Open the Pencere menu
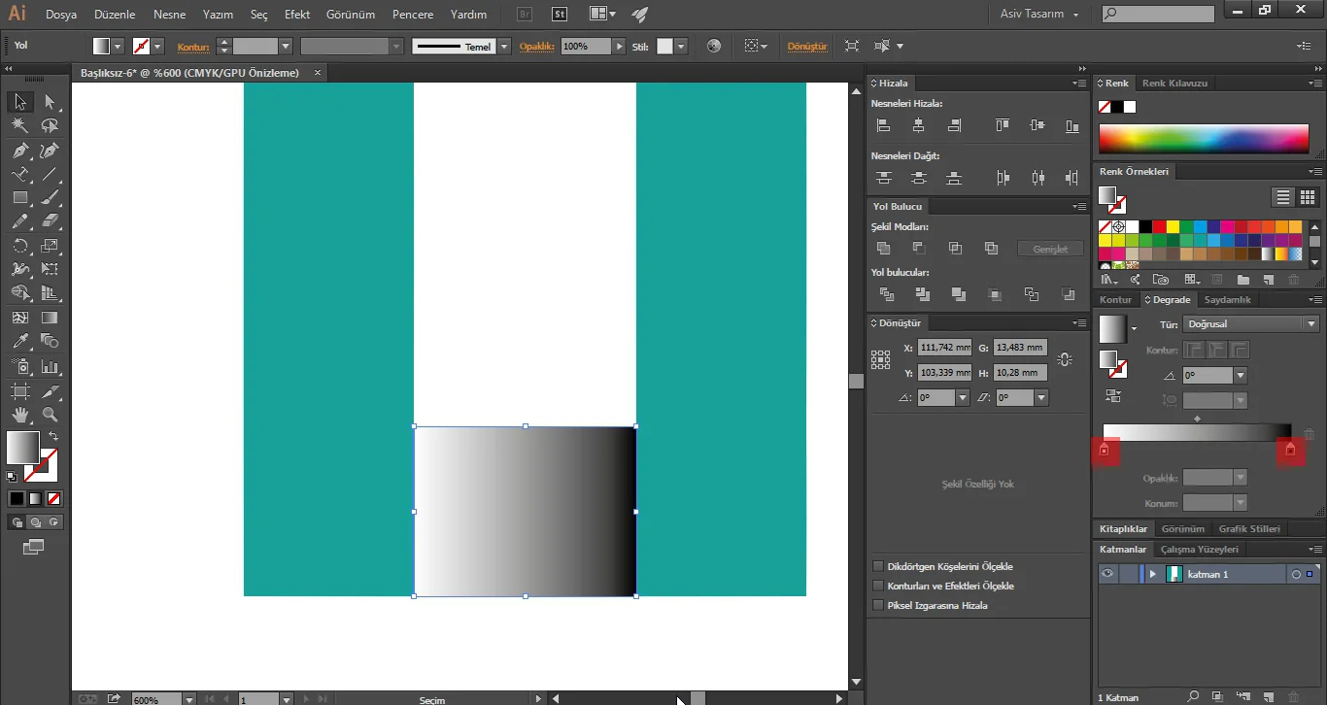1327x705 pixels. [x=413, y=15]
